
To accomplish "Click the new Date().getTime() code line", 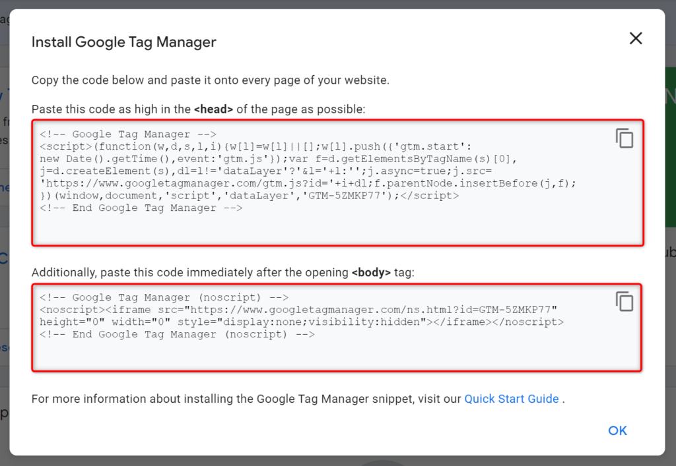I will pos(278,159).
